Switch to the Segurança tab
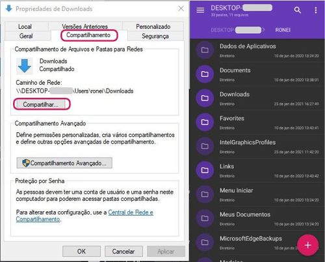Image resolution: width=325 pixels, height=262 pixels. click(155, 36)
